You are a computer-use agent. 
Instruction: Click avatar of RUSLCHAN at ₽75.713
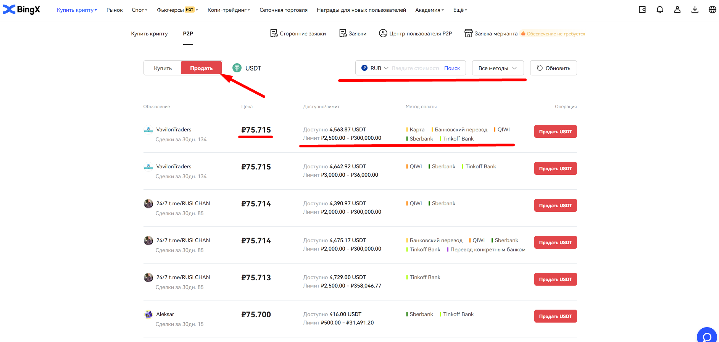coord(148,278)
